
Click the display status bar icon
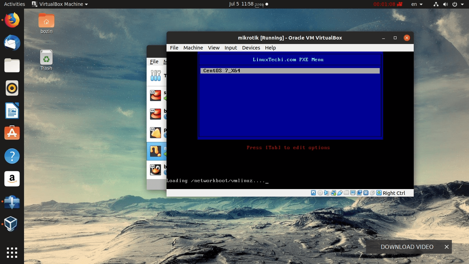click(x=352, y=193)
